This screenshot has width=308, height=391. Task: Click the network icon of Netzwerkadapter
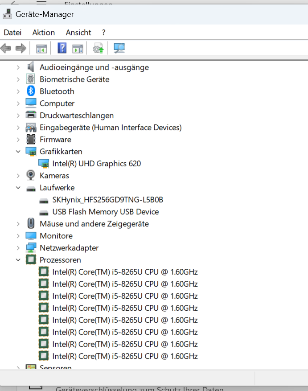(31, 247)
